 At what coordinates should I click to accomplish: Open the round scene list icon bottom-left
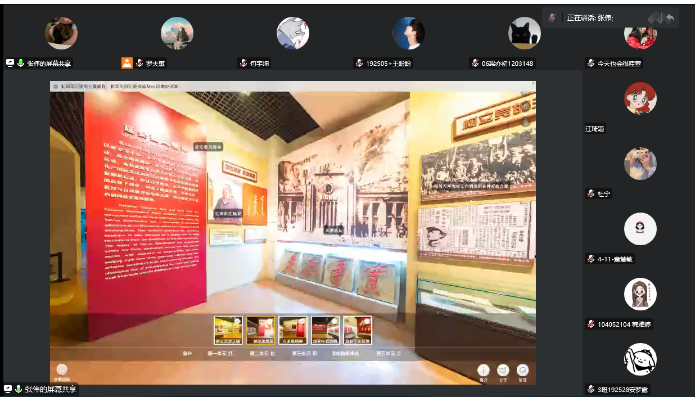pos(62,370)
